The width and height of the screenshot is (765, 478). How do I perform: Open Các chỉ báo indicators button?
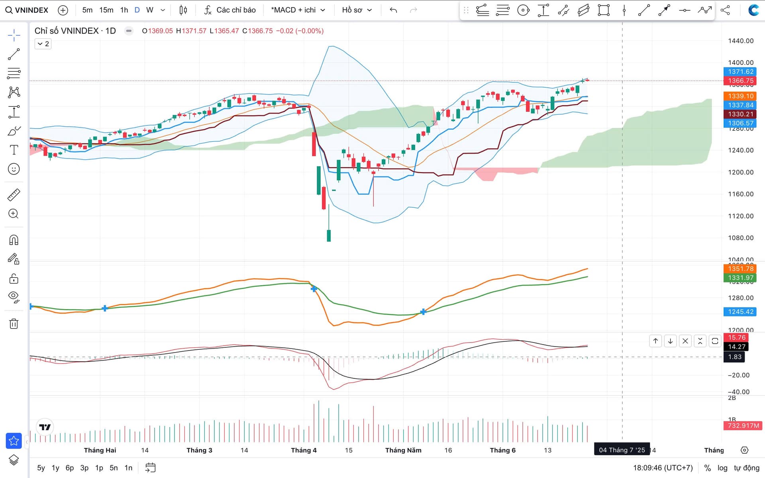click(230, 10)
